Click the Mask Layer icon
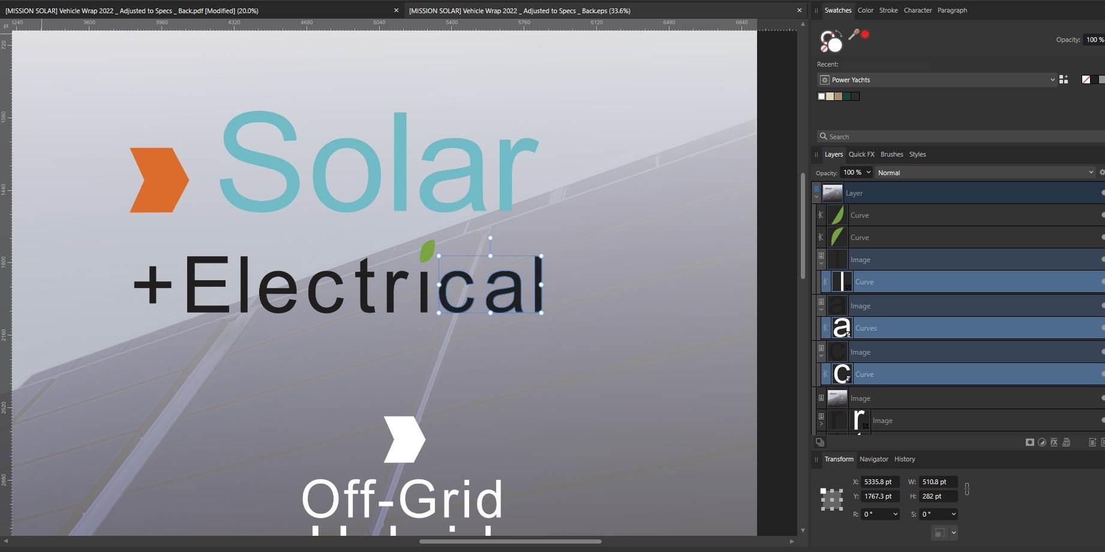The width and height of the screenshot is (1105, 552). [1029, 442]
